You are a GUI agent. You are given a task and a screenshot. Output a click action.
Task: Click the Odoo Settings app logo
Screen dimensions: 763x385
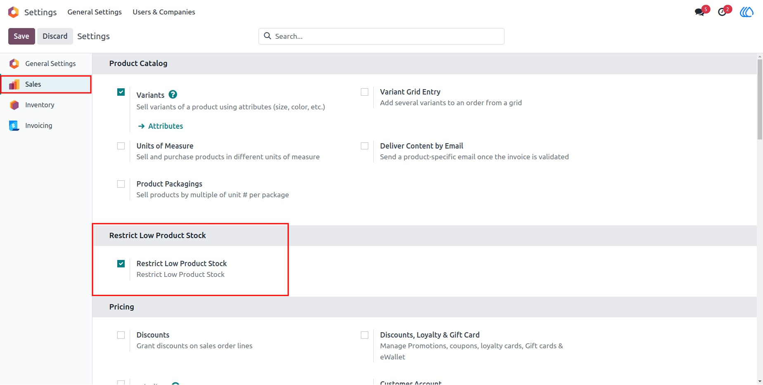tap(14, 12)
